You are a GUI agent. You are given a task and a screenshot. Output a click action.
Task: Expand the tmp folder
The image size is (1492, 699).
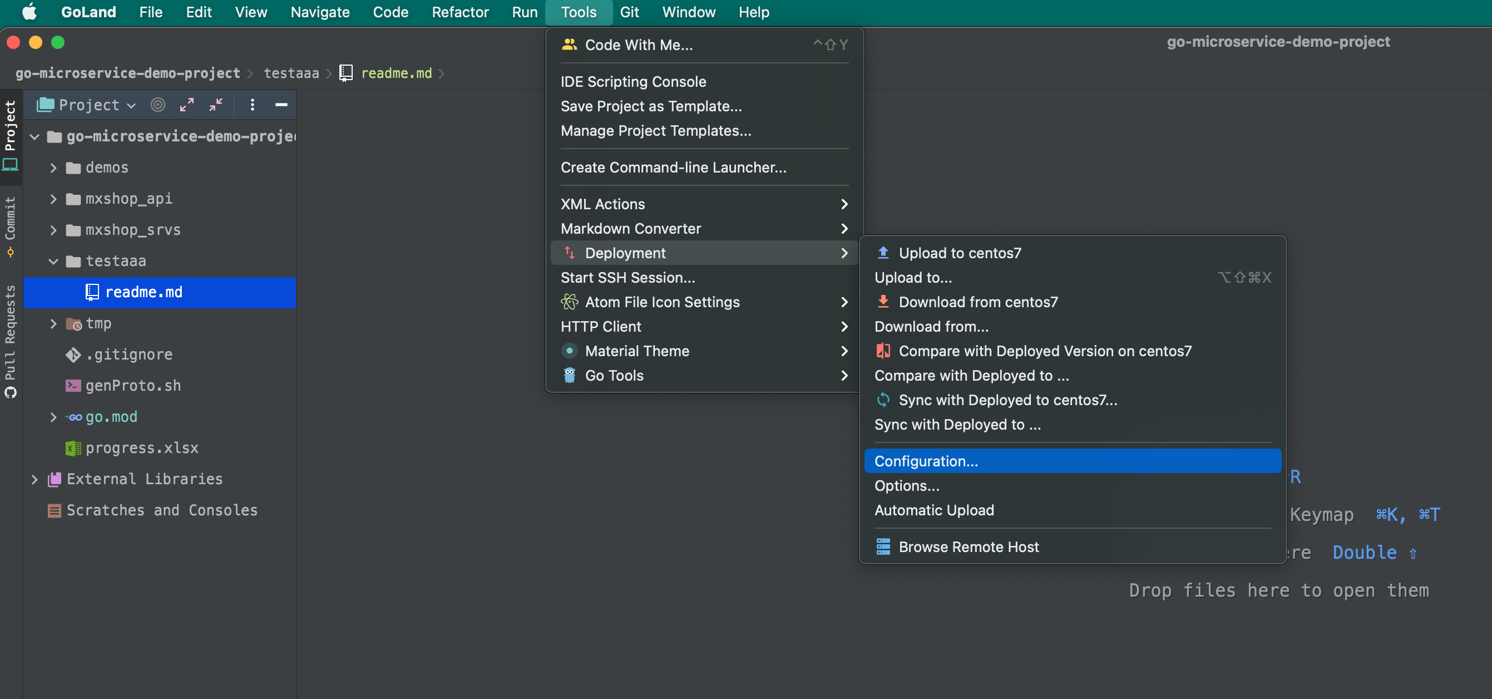tap(53, 323)
